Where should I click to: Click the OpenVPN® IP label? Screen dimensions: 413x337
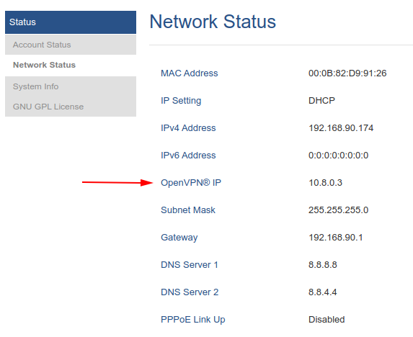191,183
